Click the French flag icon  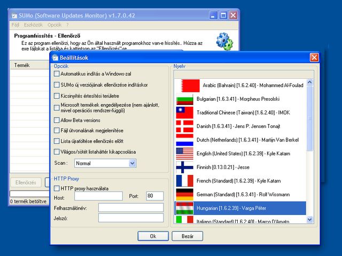[184, 181]
